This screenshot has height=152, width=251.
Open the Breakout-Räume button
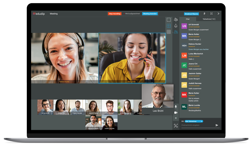click(x=192, y=14)
